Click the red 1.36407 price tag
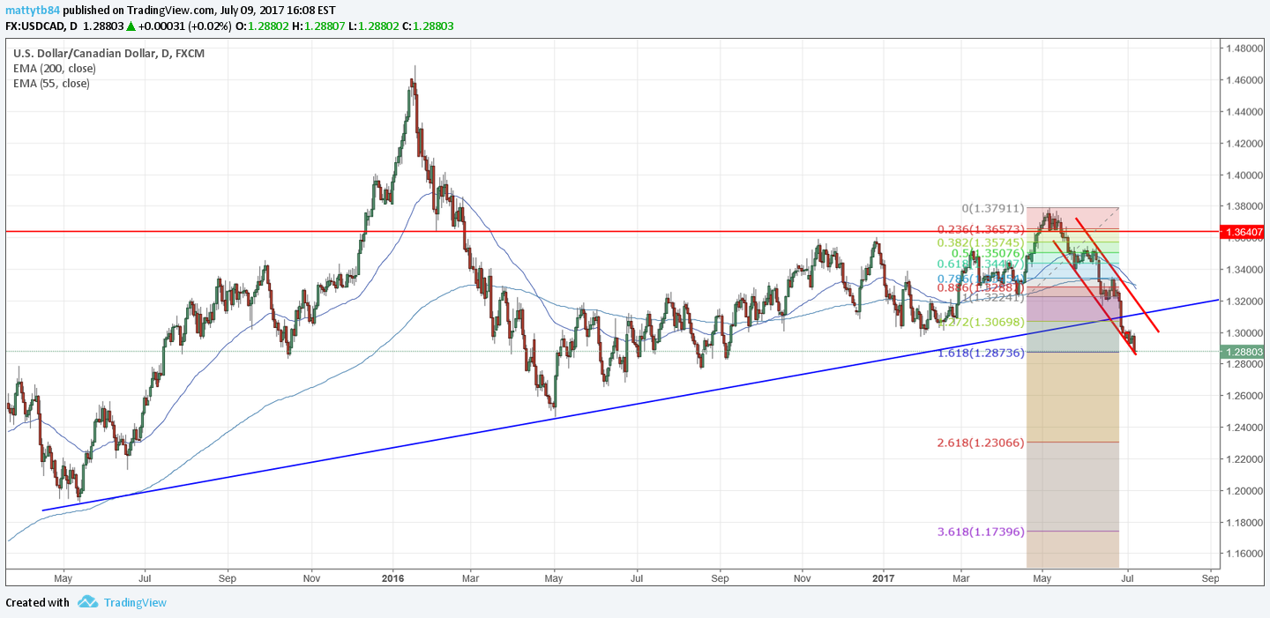 [1244, 232]
